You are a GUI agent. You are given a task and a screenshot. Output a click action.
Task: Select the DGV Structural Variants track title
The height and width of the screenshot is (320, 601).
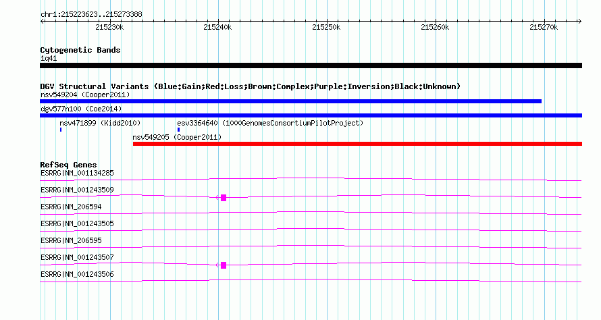coord(251,86)
